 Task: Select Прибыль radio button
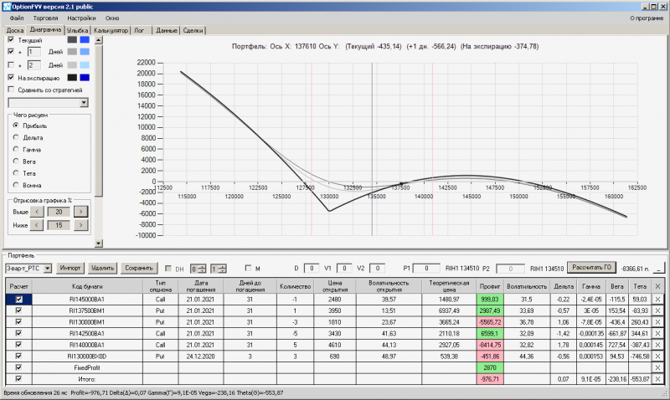tap(16, 126)
